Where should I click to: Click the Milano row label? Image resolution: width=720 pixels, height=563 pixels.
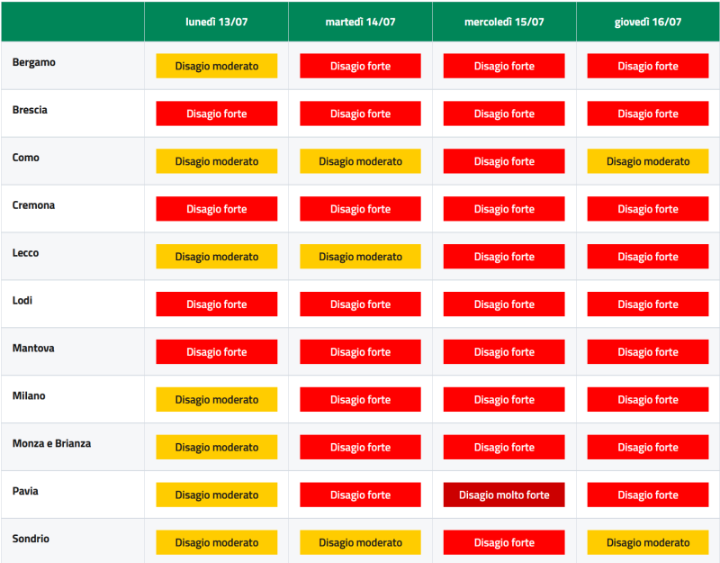[29, 395]
